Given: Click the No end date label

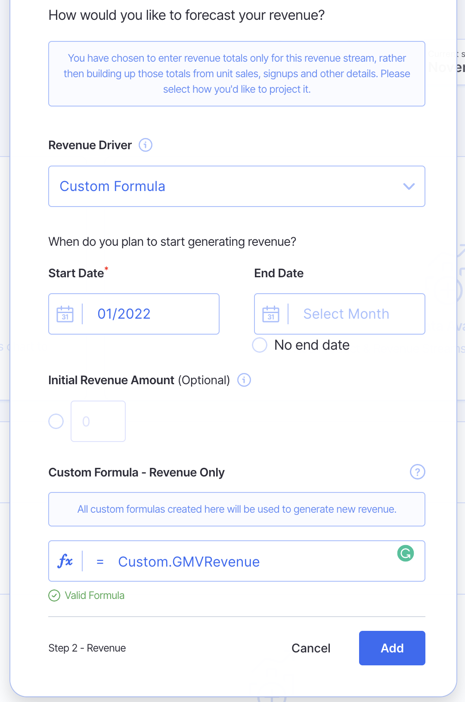Looking at the screenshot, I should (312, 345).
